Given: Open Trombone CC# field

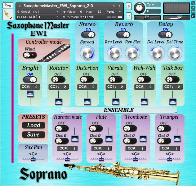Looking at the screenshot, I should click(136, 148).
